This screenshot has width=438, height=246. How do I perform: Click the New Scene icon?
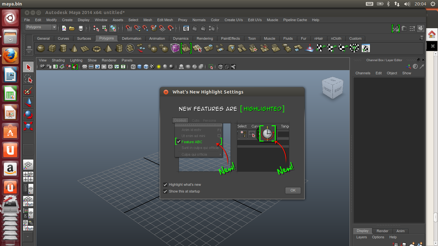[x=64, y=28]
